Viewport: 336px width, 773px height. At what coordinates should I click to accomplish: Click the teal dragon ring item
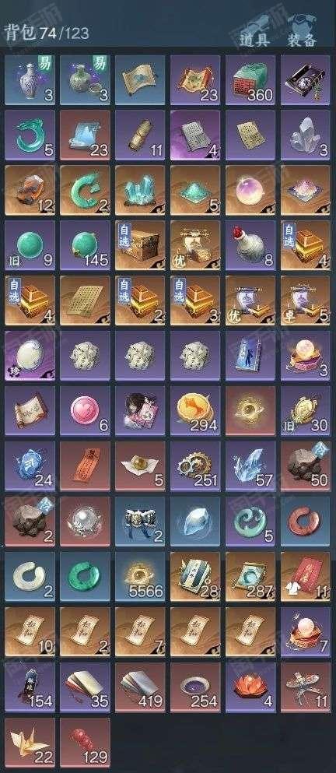[30, 135]
